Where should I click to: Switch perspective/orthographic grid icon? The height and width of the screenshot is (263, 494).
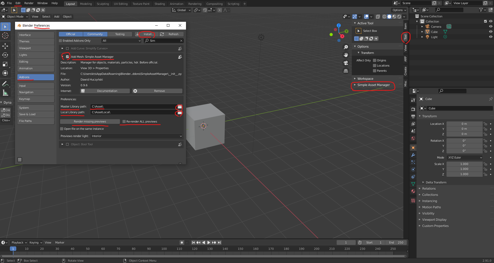click(x=346, y=71)
